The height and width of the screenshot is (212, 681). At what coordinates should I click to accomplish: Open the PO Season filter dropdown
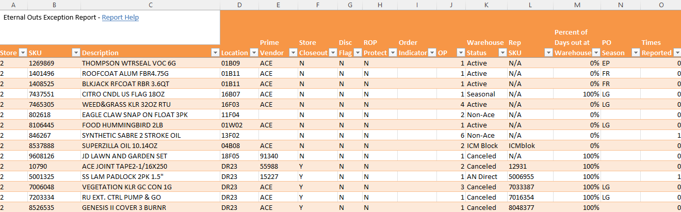coord(635,53)
